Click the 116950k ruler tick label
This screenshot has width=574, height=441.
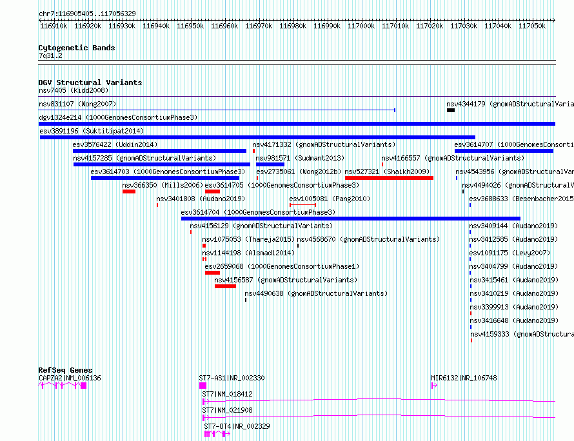(190, 26)
